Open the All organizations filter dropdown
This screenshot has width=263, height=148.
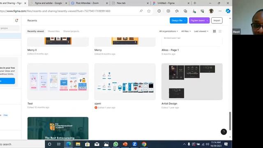pyautogui.click(x=168, y=31)
